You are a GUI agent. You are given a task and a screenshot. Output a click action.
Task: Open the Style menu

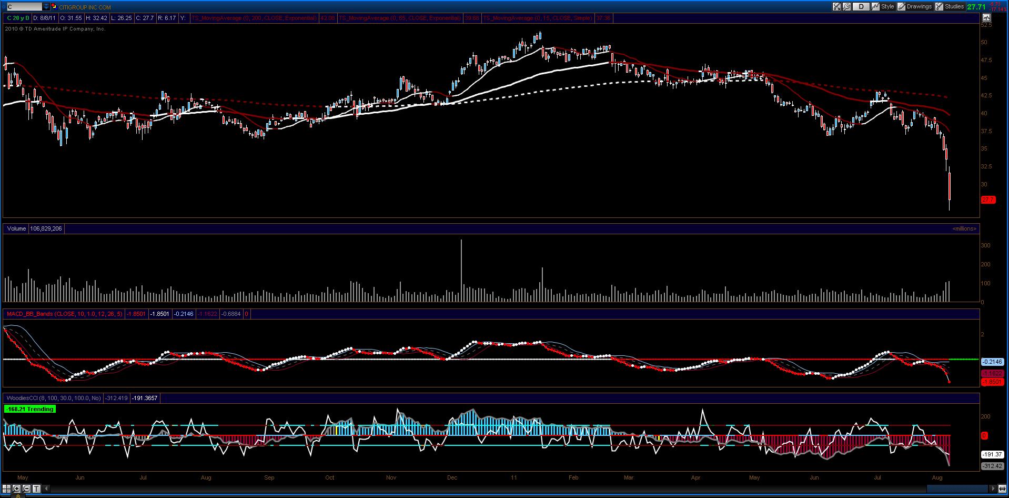coord(883,7)
